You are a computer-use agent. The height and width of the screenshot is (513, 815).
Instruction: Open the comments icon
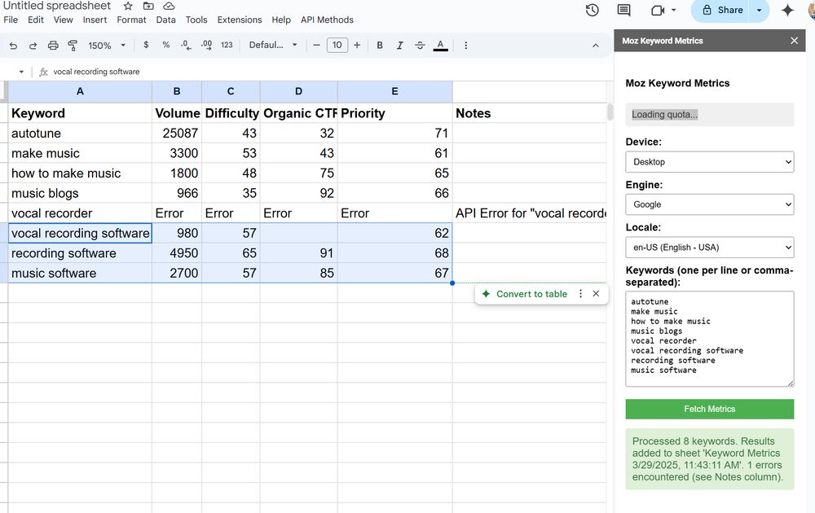tap(623, 11)
